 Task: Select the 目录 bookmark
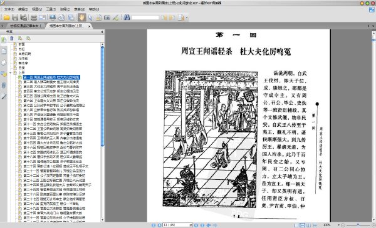pyautogui.click(x=21, y=68)
